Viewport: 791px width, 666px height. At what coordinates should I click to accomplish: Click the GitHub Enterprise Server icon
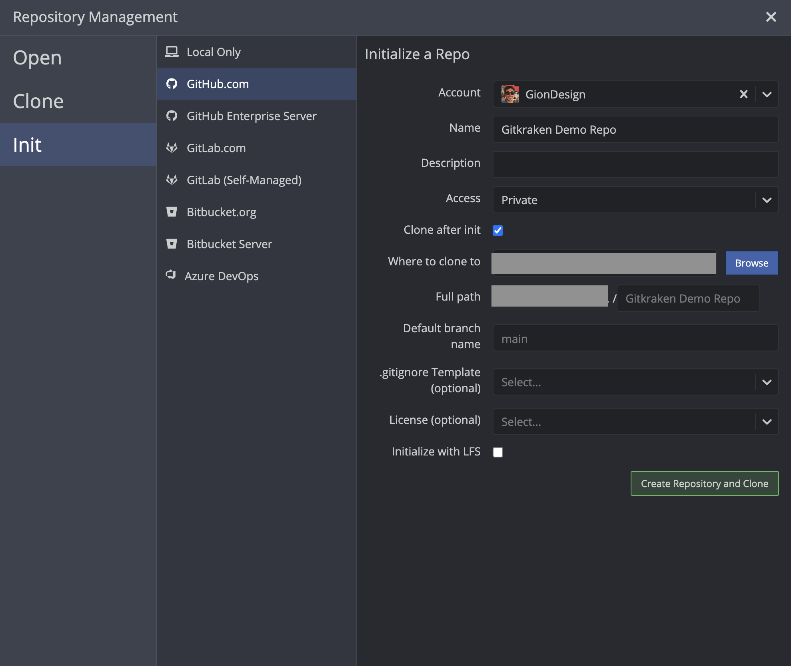tap(172, 116)
